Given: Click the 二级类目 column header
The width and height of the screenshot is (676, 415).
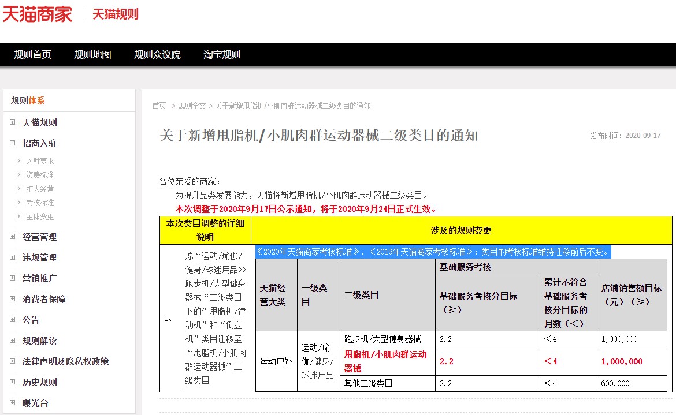Looking at the screenshot, I should [388, 295].
